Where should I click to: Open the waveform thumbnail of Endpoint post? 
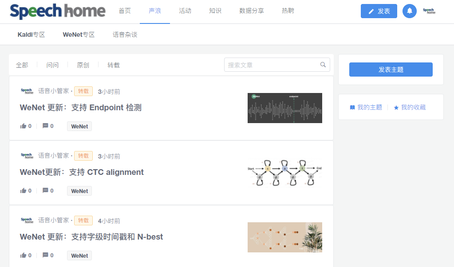pyautogui.click(x=285, y=108)
